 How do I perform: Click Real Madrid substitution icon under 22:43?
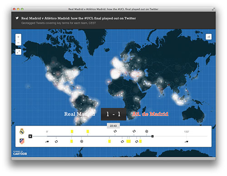[115, 131]
